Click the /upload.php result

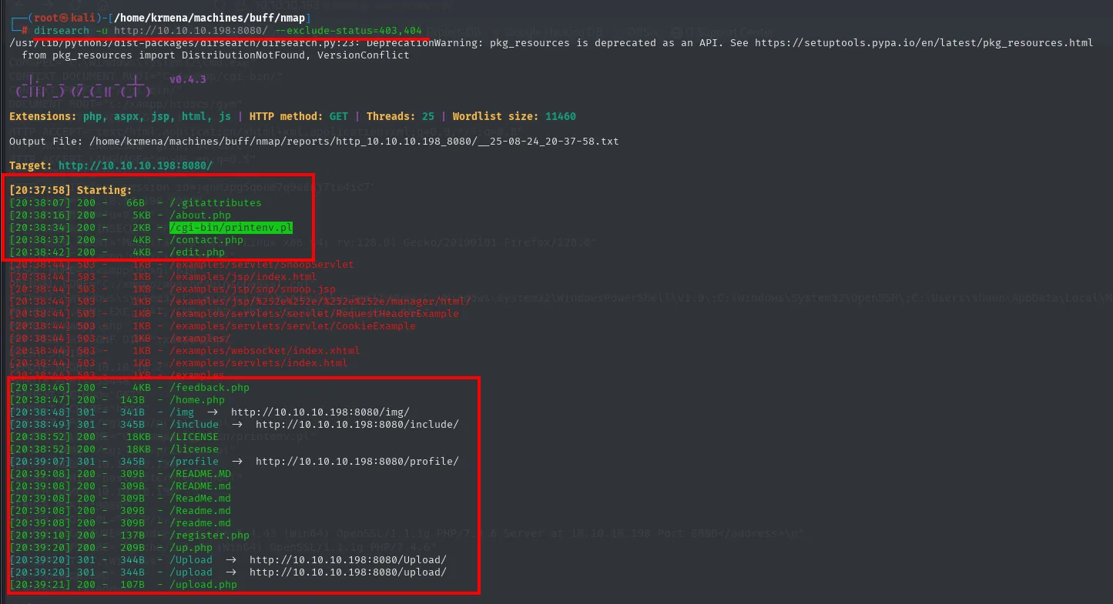(203, 585)
